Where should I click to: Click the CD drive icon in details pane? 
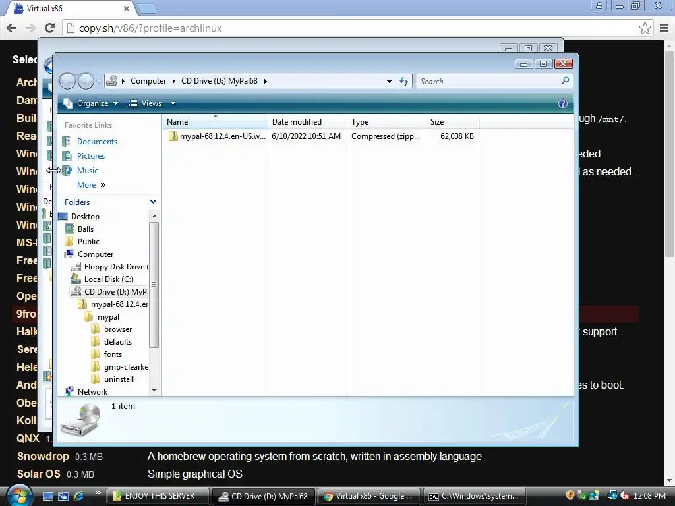pos(81,420)
